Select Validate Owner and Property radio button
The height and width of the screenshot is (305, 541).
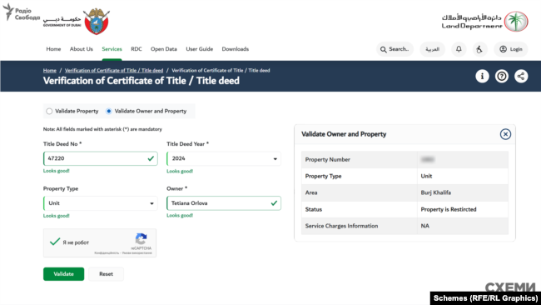pos(109,111)
